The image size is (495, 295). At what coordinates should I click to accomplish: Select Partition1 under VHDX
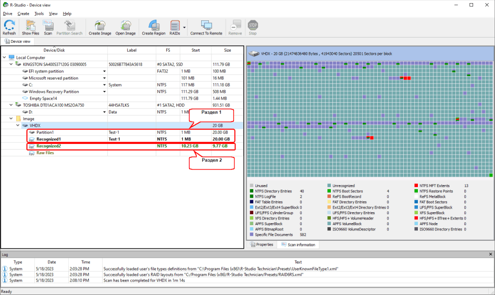pyautogui.click(x=122, y=132)
